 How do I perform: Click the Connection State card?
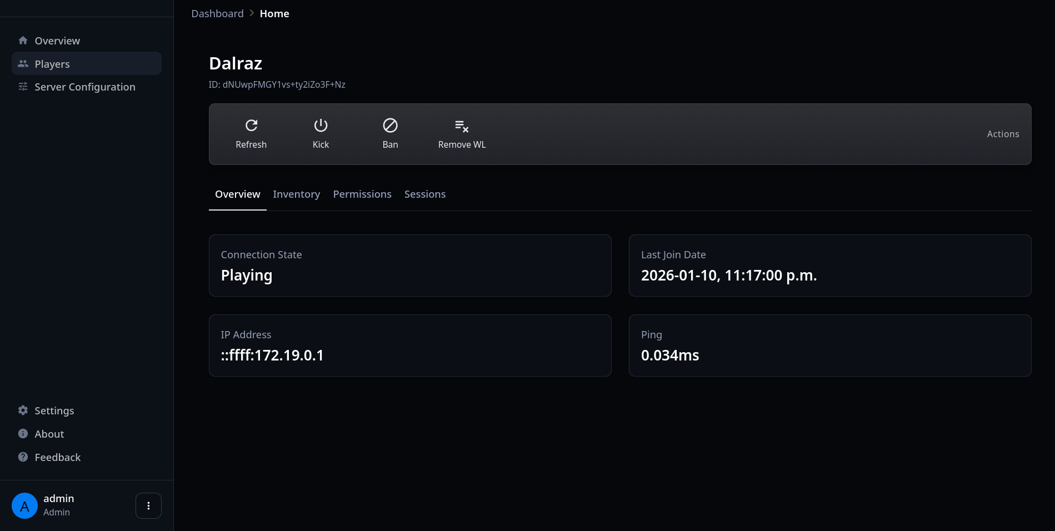(x=410, y=265)
